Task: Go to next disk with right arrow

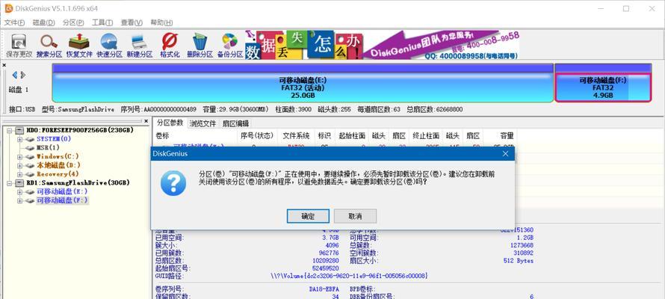Action: click(x=23, y=75)
